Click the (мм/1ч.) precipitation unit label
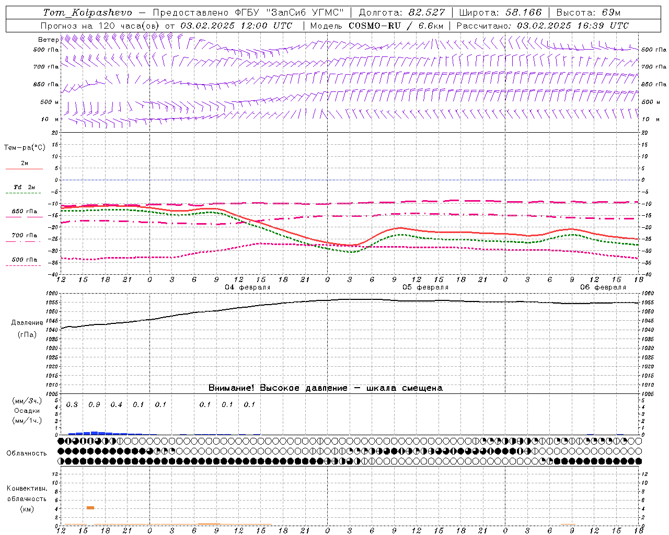This screenshot has height=535, width=669. (x=27, y=421)
